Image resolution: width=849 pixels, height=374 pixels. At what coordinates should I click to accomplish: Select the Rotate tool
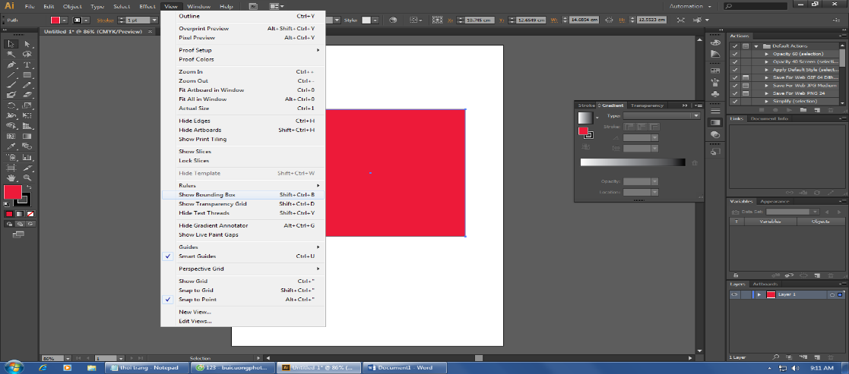pyautogui.click(x=11, y=105)
